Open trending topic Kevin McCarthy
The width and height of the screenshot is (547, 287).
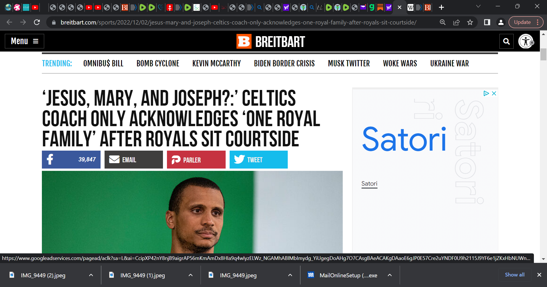217,63
